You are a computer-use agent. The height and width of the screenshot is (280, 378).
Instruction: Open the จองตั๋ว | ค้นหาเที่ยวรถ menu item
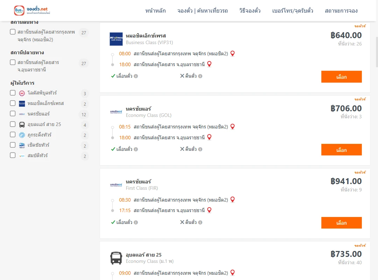point(203,10)
